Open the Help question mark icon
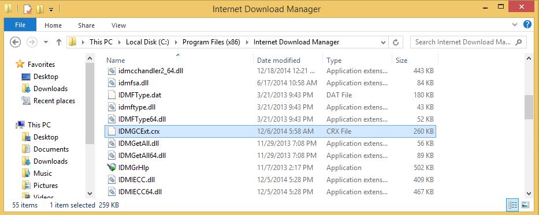The image size is (539, 215). [x=527, y=24]
